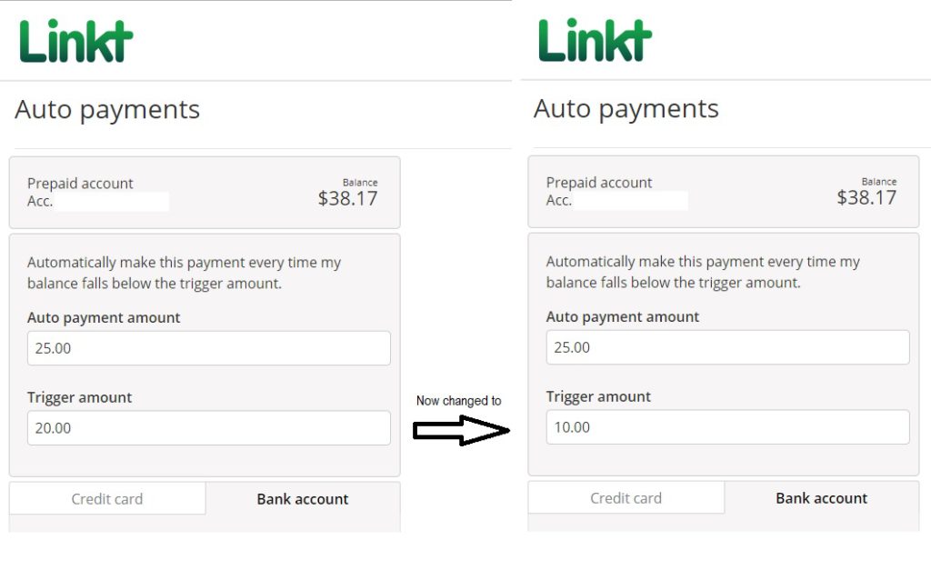Click the Linkt logo in the left panel
Image resolution: width=931 pixels, height=570 pixels.
coord(76,41)
